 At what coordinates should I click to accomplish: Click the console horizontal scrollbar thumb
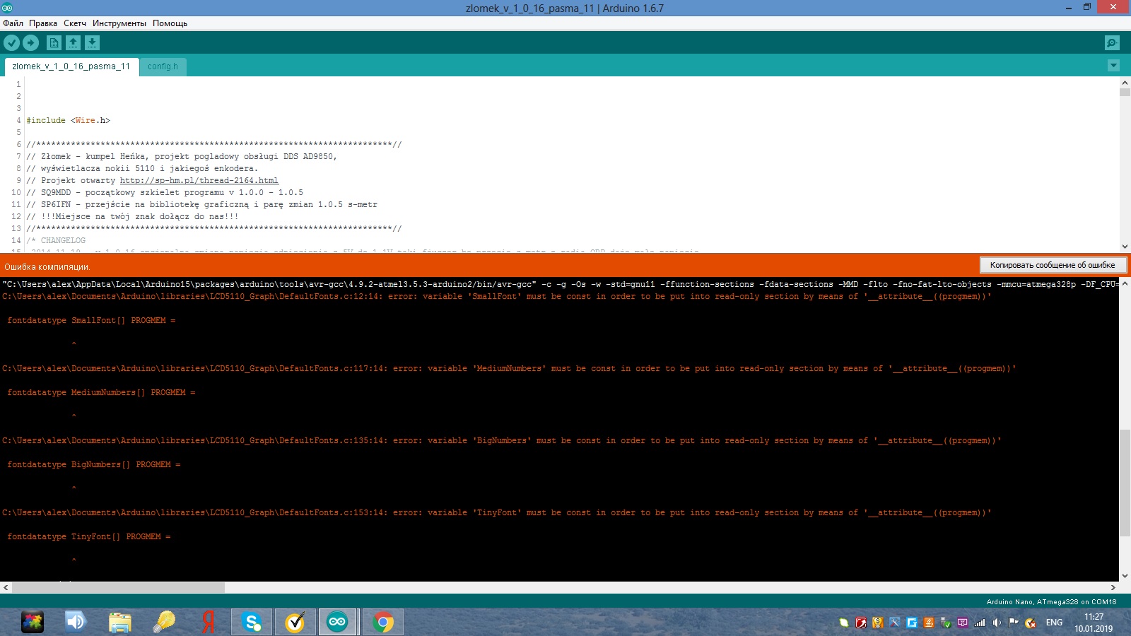(x=118, y=587)
